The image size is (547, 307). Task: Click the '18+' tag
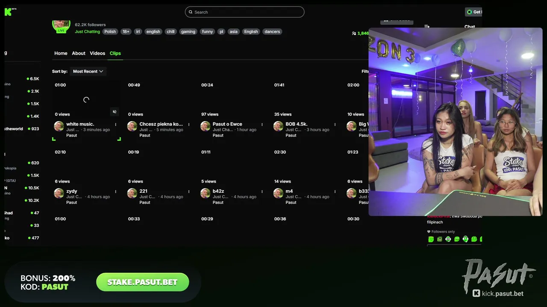pyautogui.click(x=126, y=32)
